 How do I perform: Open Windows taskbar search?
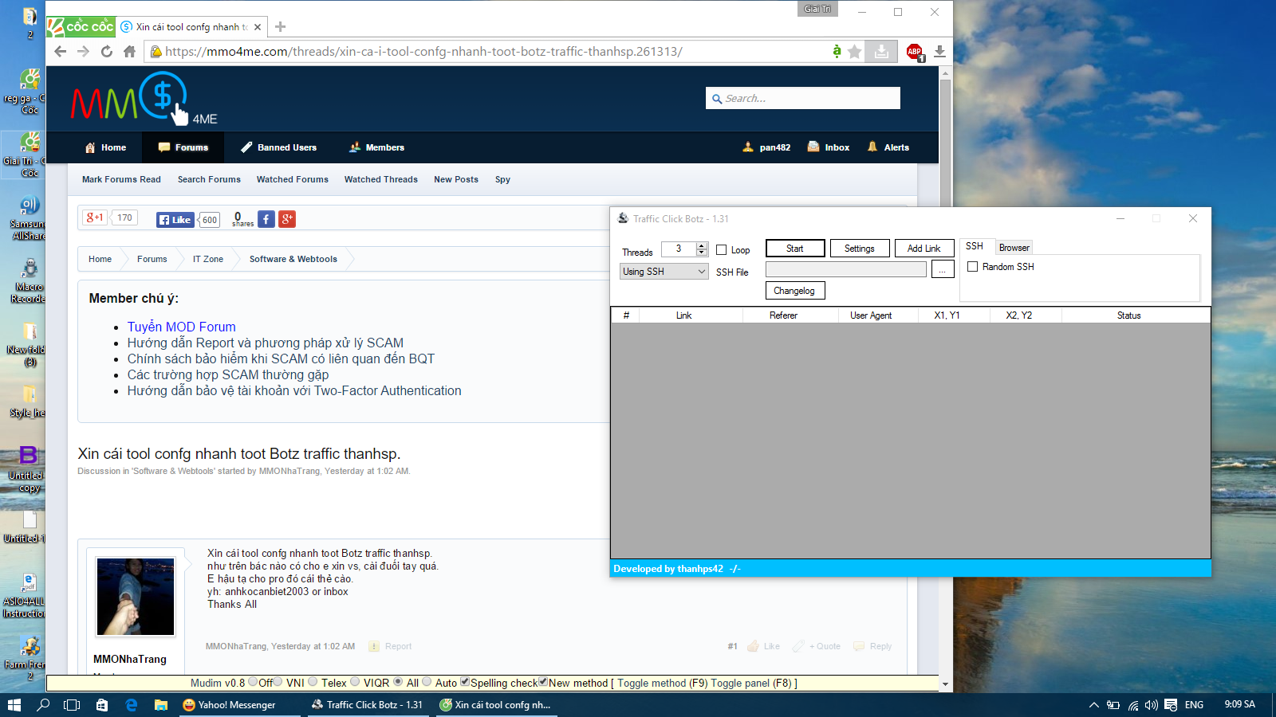click(x=43, y=705)
